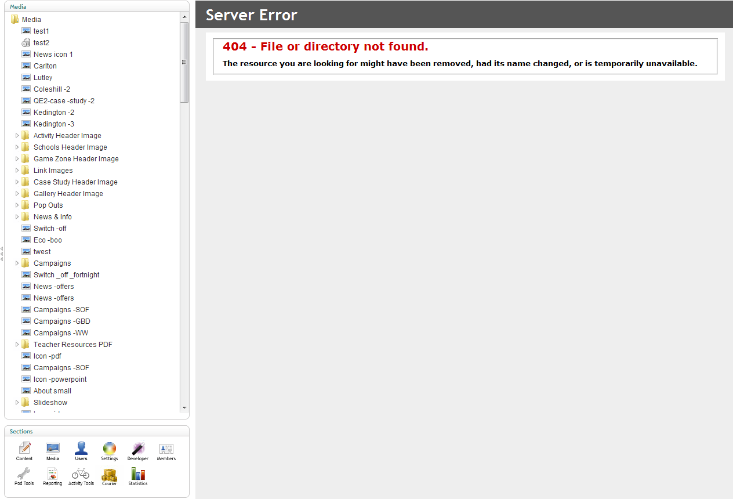Open the Members section icon
Image resolution: width=733 pixels, height=499 pixels.
point(166,449)
